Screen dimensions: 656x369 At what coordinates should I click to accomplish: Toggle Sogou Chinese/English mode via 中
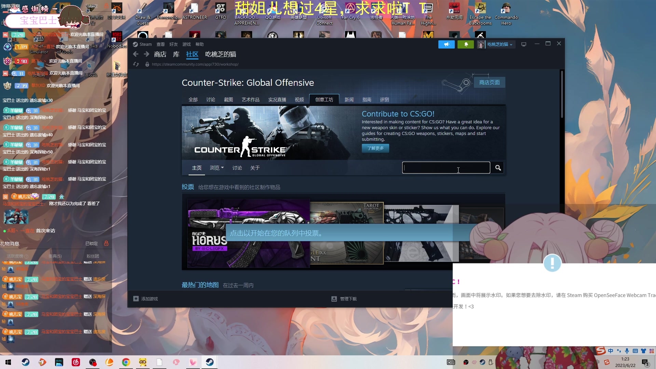coord(611,351)
